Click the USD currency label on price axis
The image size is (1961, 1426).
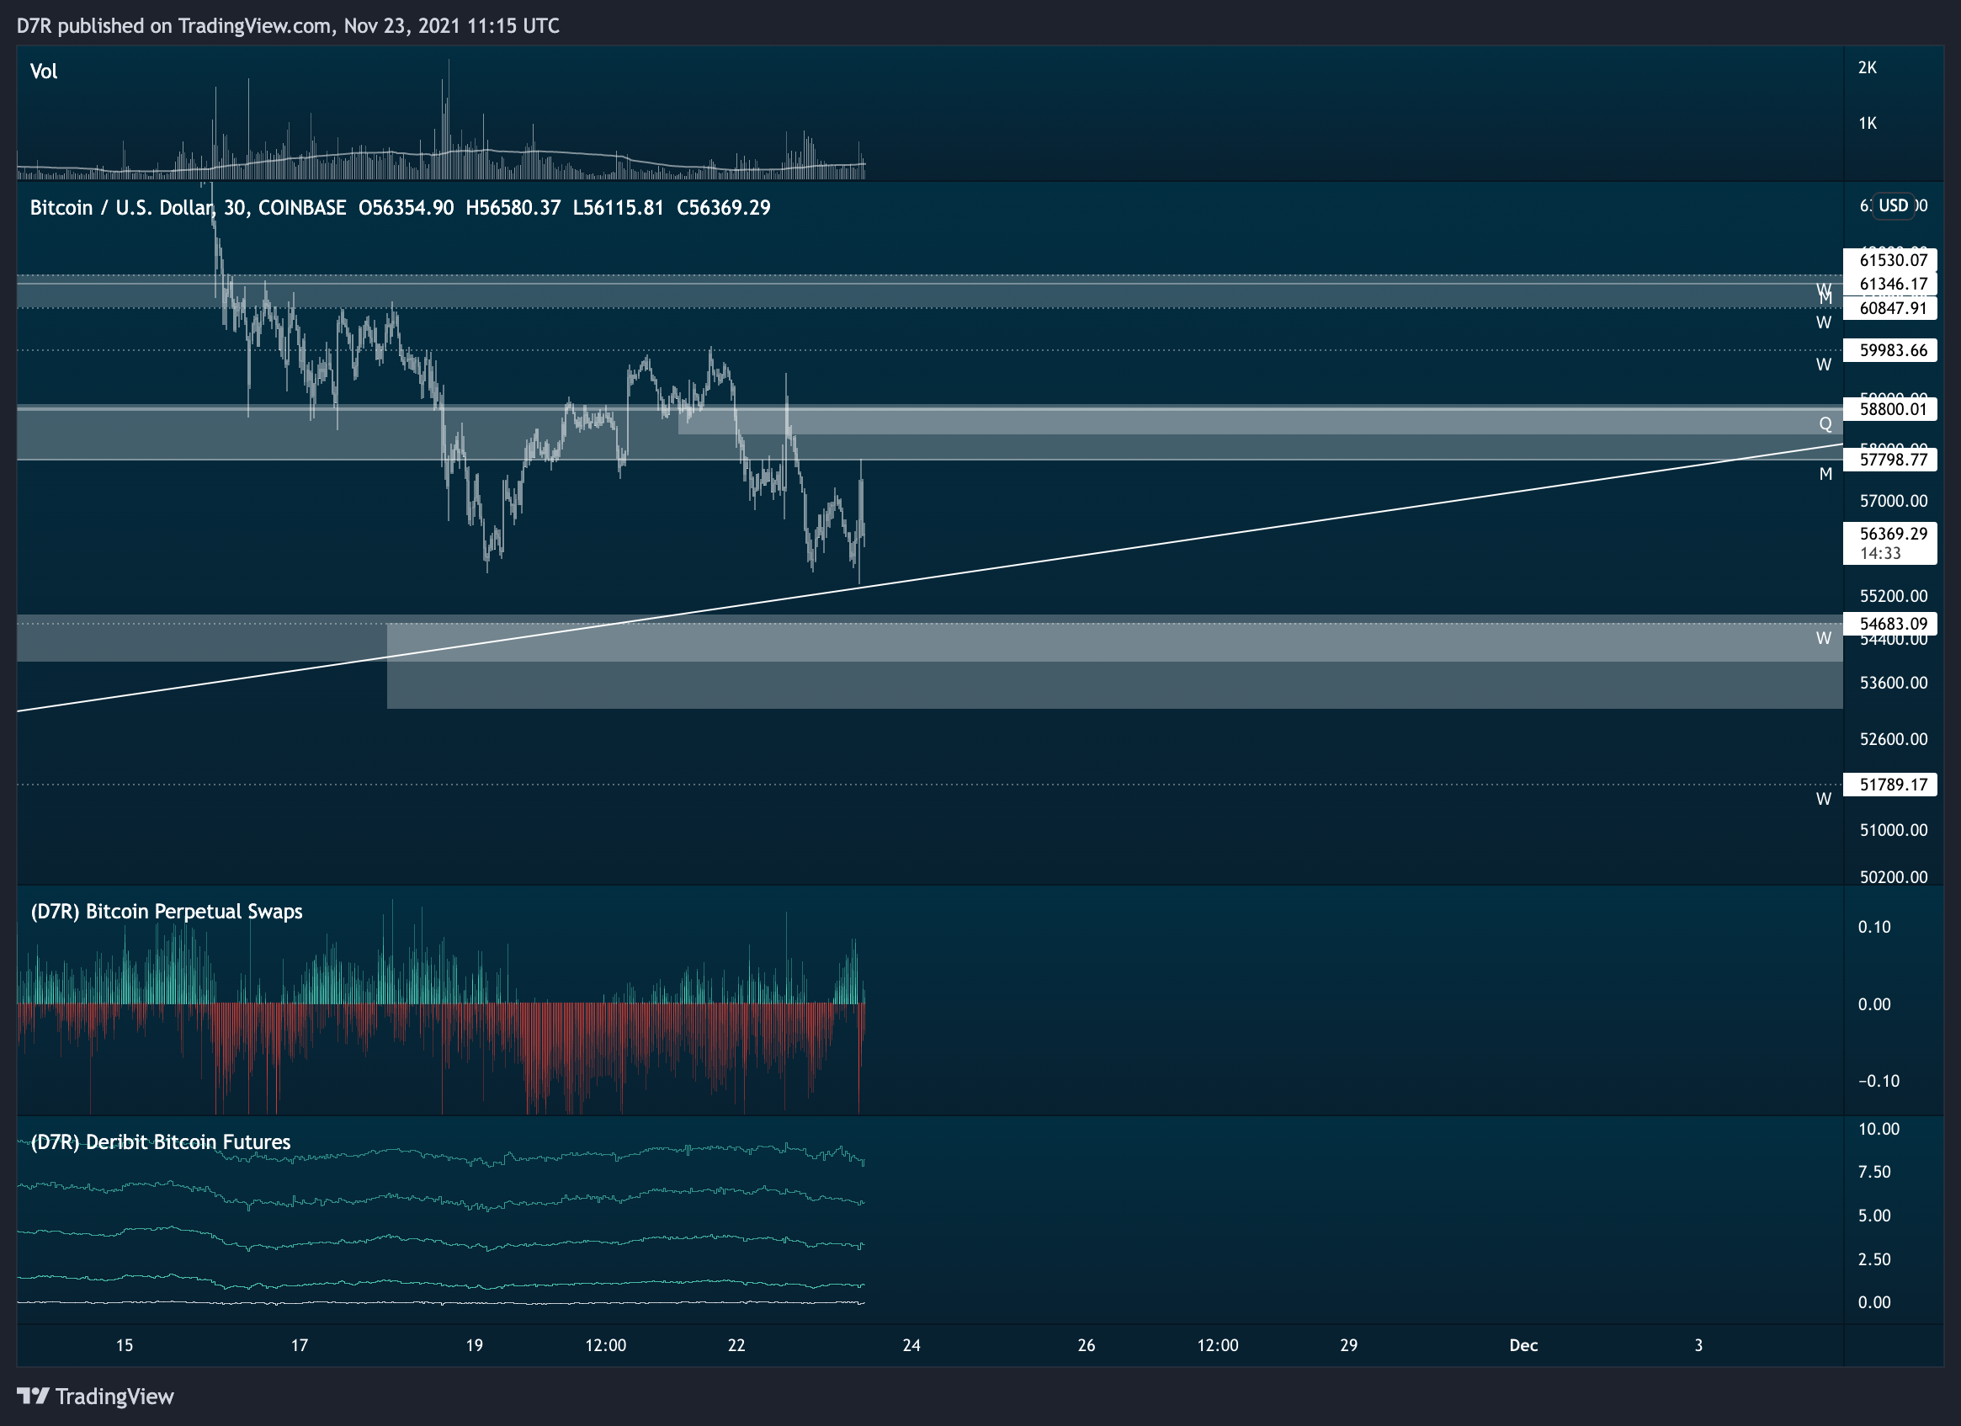tap(1893, 205)
